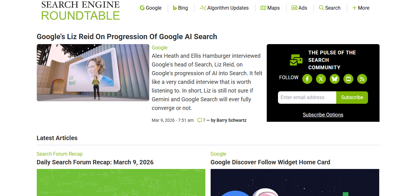
Task: Open the Search navigation item
Action: (330, 8)
